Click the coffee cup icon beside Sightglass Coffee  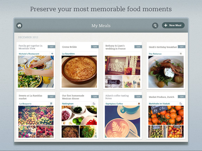pos(139,103)
